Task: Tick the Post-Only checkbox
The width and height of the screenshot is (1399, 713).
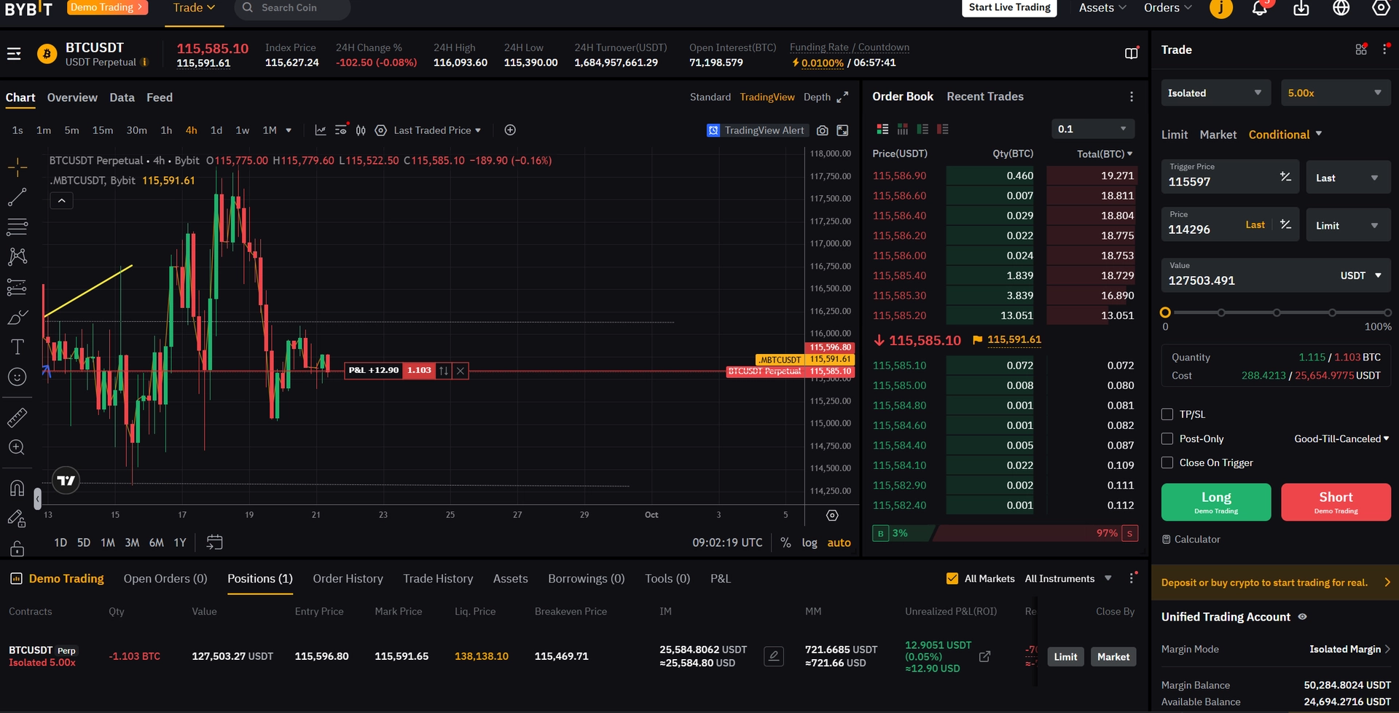Action: (1167, 439)
